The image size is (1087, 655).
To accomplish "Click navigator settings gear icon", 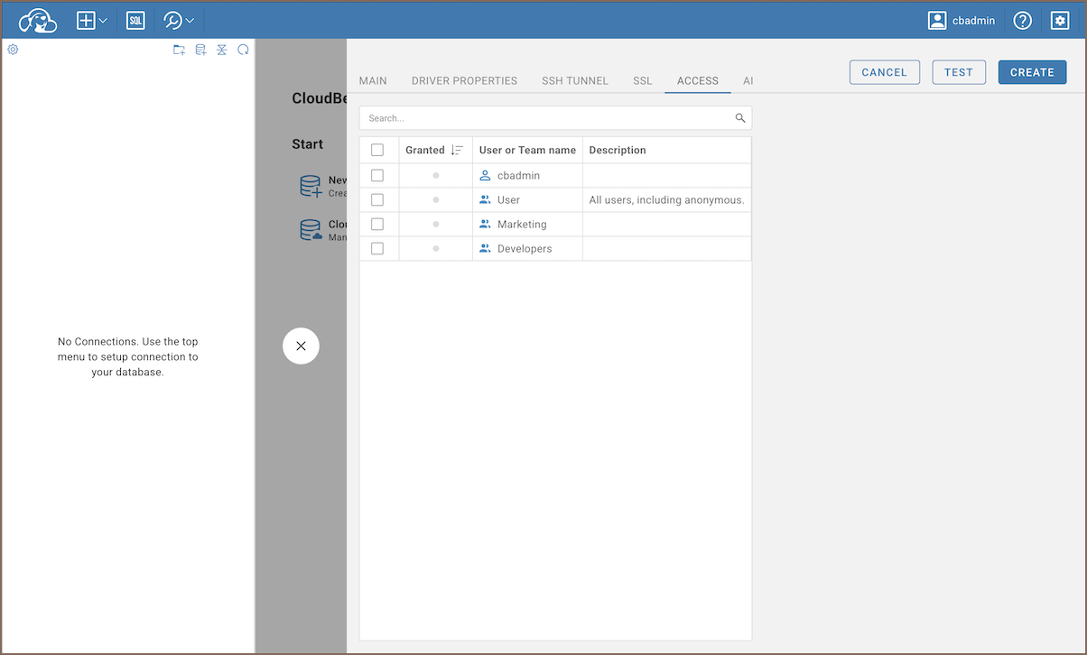I will pyautogui.click(x=13, y=50).
